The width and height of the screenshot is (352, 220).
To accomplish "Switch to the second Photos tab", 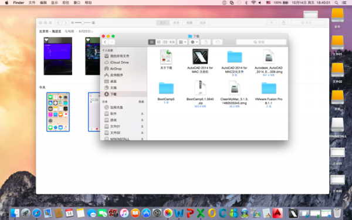I will click(x=176, y=23).
